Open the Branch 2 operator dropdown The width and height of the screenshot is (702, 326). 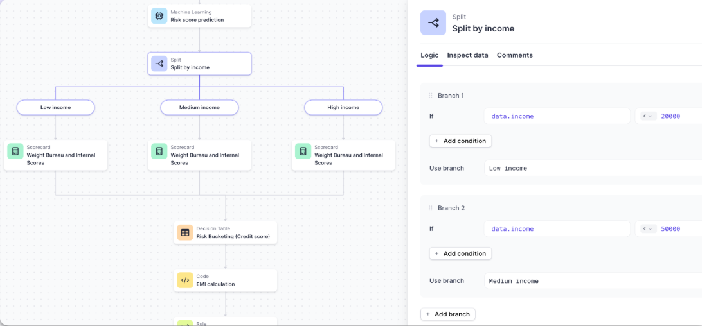coord(649,229)
